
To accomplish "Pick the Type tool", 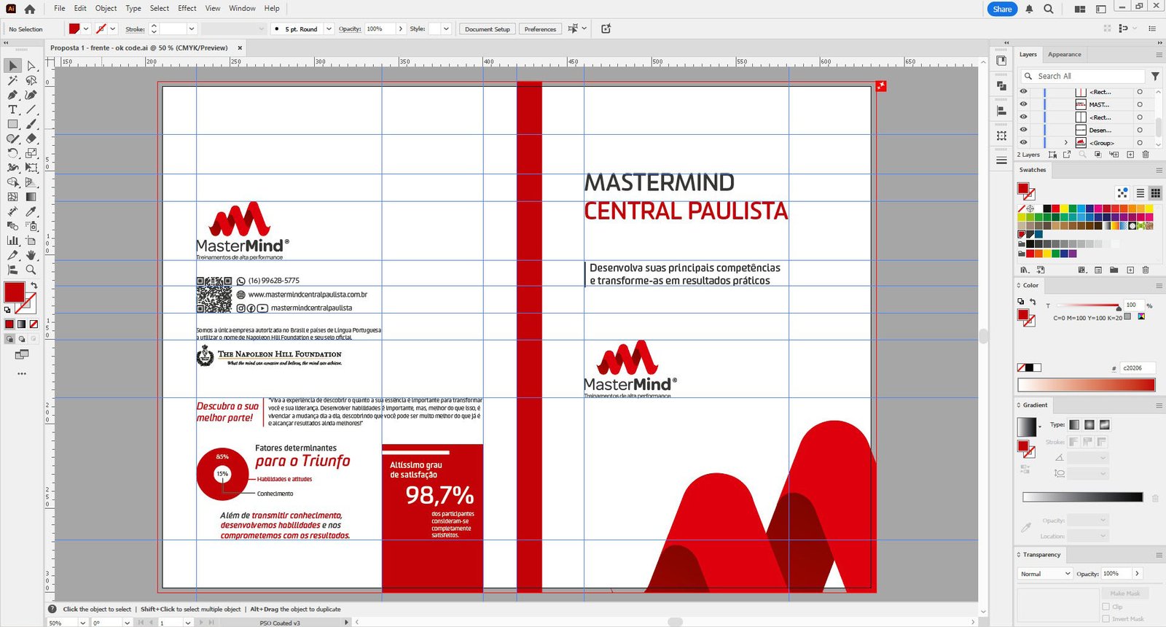I will click(12, 109).
